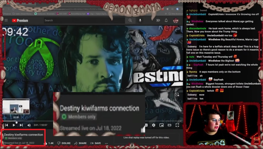Image resolution: width=263 pixels, height=149 pixels.
Task: Show YouTube notifications bell
Action: (166, 20)
